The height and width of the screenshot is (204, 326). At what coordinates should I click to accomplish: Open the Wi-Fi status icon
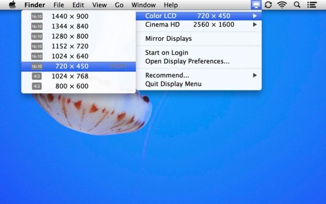click(x=282, y=5)
